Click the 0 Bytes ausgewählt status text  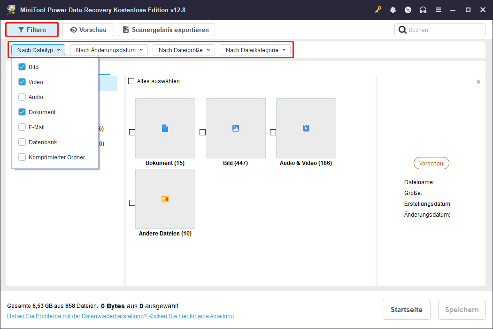(140, 306)
